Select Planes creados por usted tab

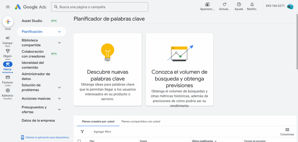tap(98, 121)
